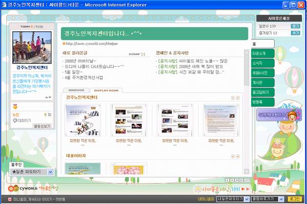
Task: Click the up arrow under profile description
Action: [47, 97]
